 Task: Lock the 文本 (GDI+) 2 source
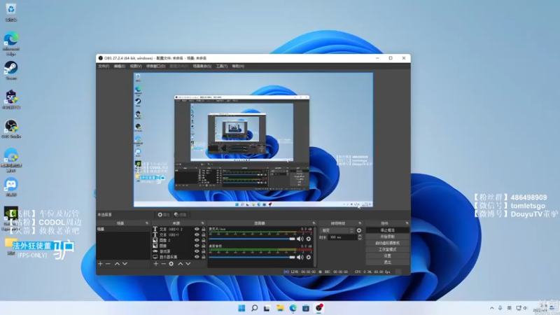click(x=204, y=230)
